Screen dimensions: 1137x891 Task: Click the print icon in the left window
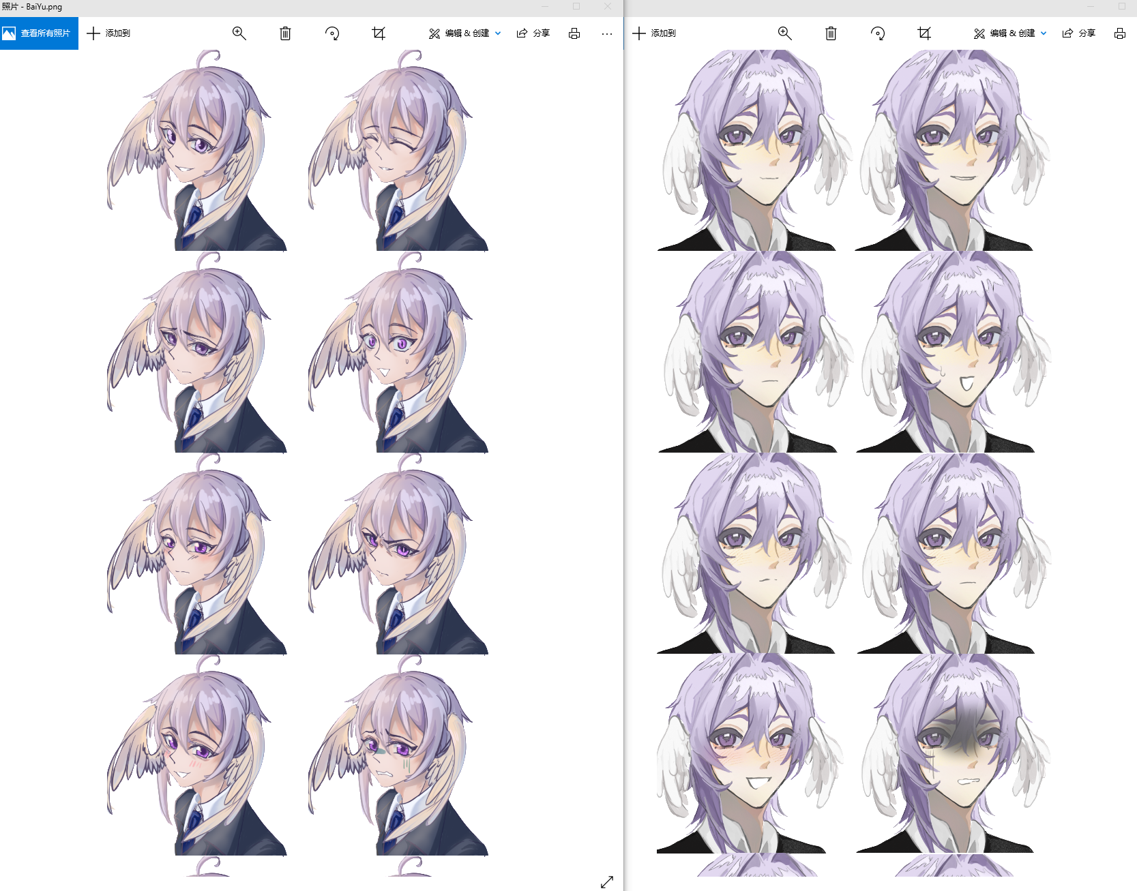pyautogui.click(x=574, y=33)
